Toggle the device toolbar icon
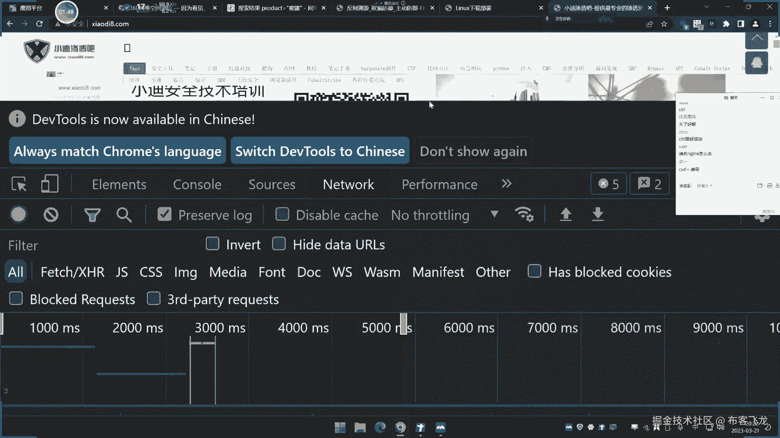The image size is (780, 438). coord(50,184)
